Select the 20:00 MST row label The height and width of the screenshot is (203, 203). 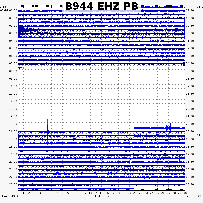click(x=13, y=162)
